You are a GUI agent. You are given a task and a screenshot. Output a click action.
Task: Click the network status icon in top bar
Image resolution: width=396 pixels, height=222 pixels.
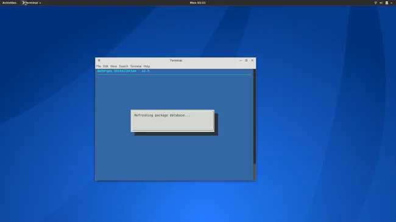point(375,3)
